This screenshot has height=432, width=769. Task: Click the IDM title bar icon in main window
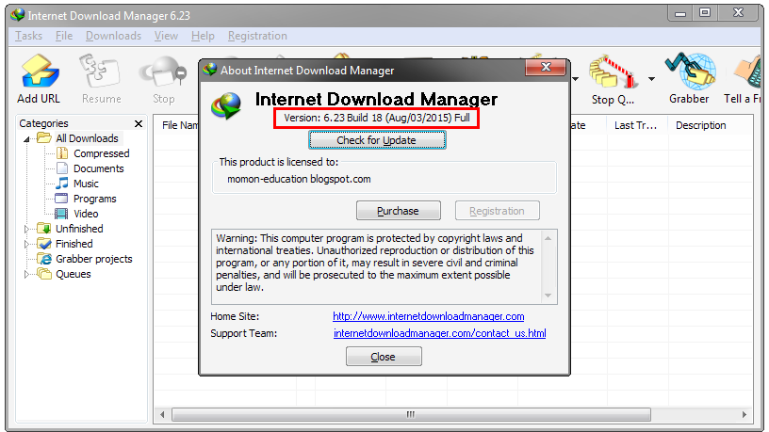point(18,15)
